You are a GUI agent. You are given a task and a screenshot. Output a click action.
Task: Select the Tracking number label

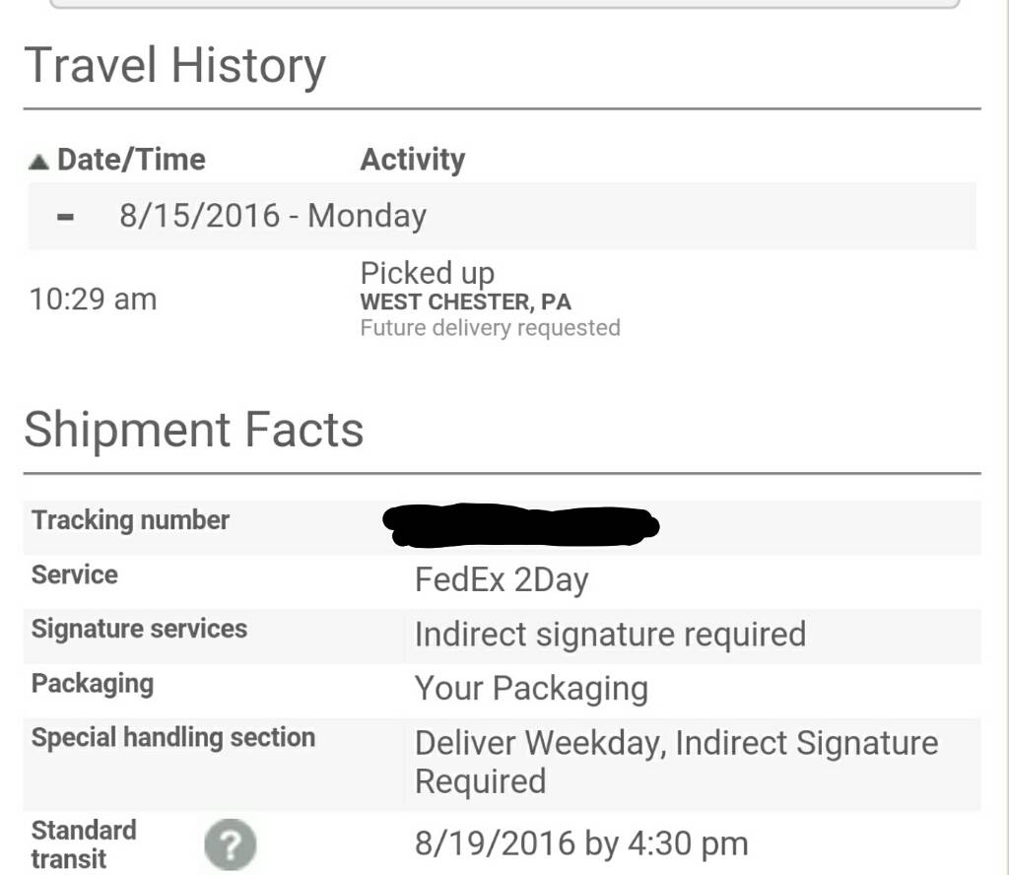pyautogui.click(x=131, y=520)
